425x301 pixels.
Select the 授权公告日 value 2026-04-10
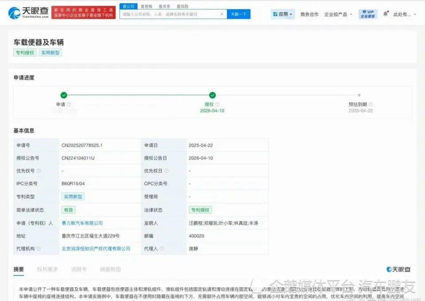coord(201,158)
